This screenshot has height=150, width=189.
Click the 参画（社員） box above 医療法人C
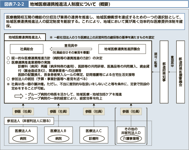click(x=93, y=111)
